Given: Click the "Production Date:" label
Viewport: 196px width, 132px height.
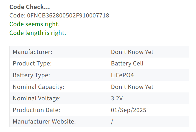Looking at the screenshot, I should (x=36, y=110).
